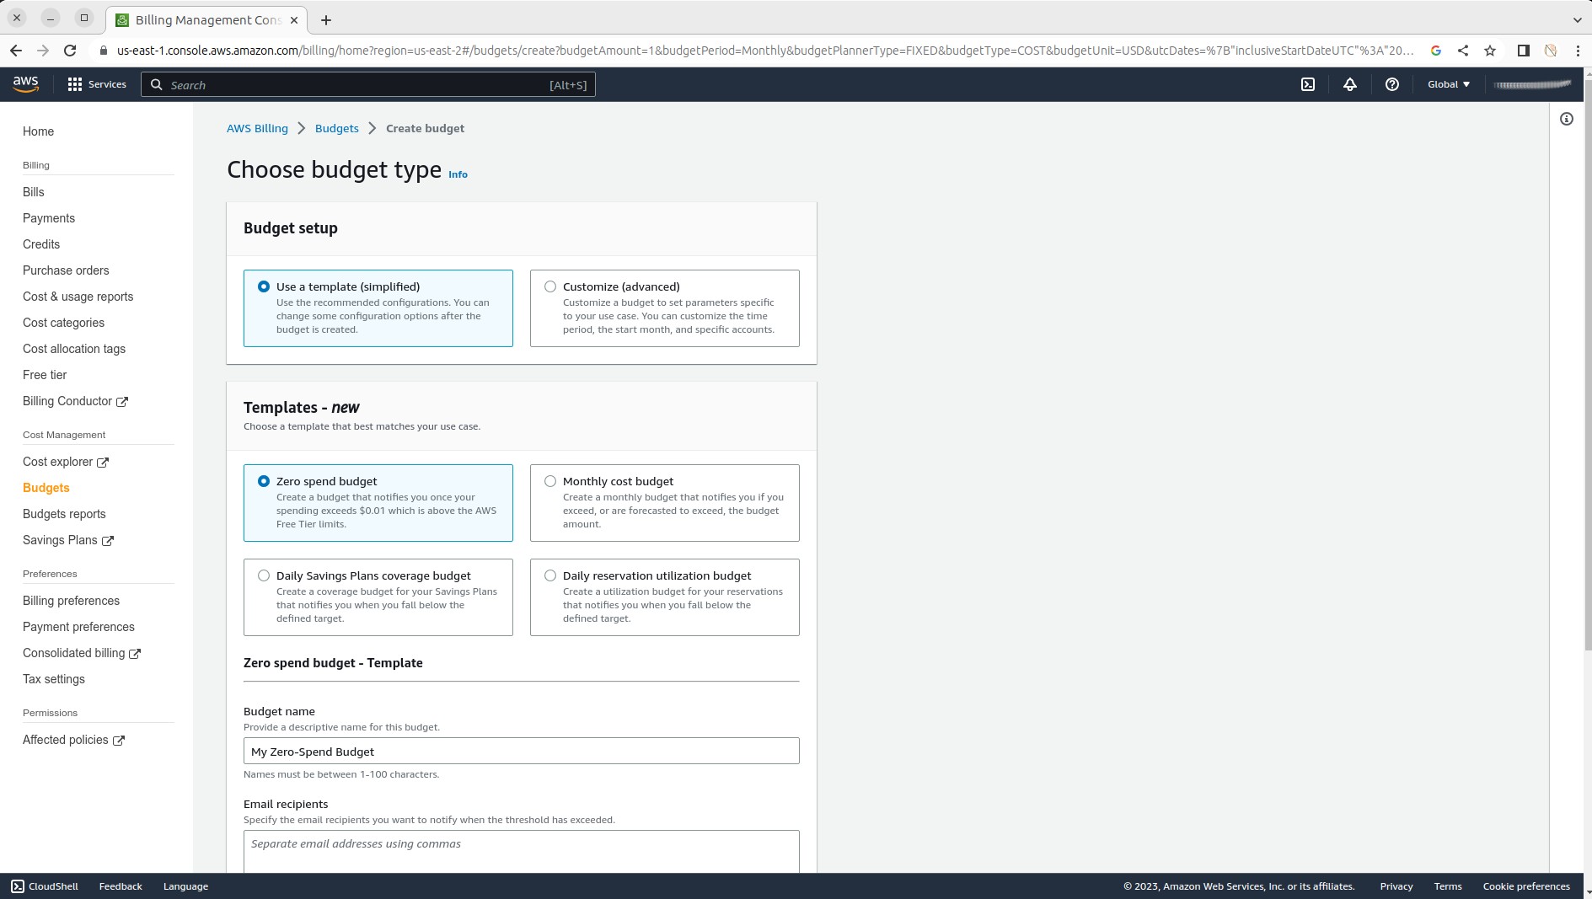This screenshot has height=899, width=1592.
Task: Open Billing preferences
Action: point(71,601)
